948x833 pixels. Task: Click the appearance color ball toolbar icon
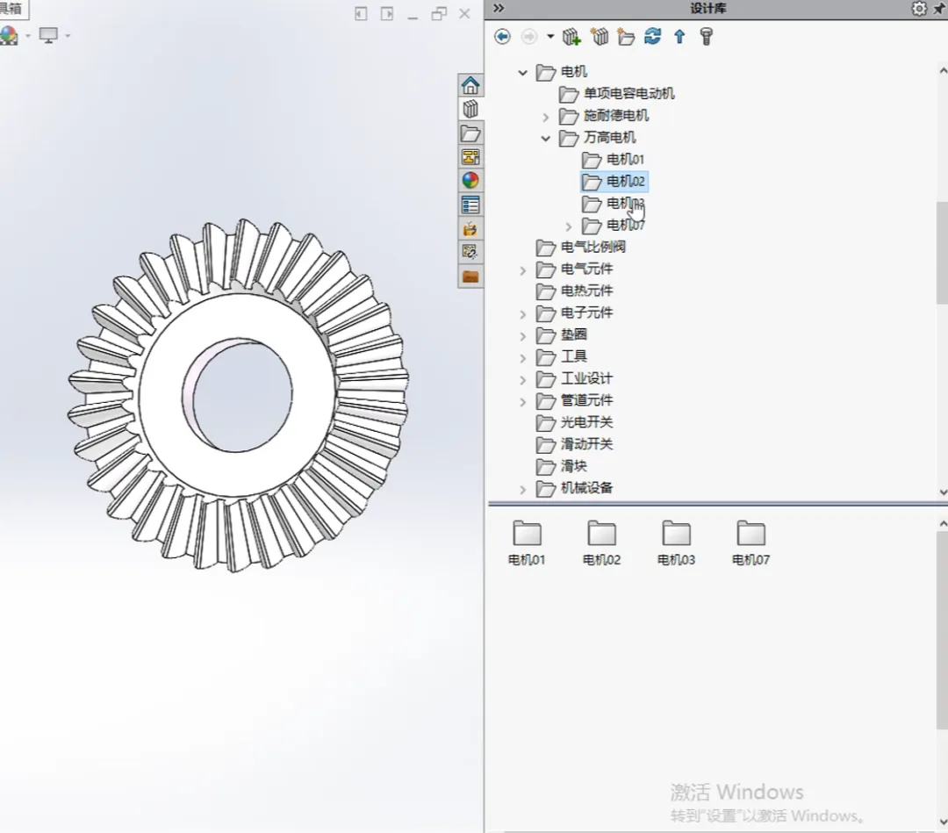tap(9, 36)
